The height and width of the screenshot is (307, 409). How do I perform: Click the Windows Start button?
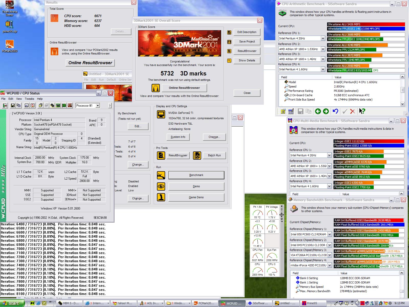coord(12,303)
